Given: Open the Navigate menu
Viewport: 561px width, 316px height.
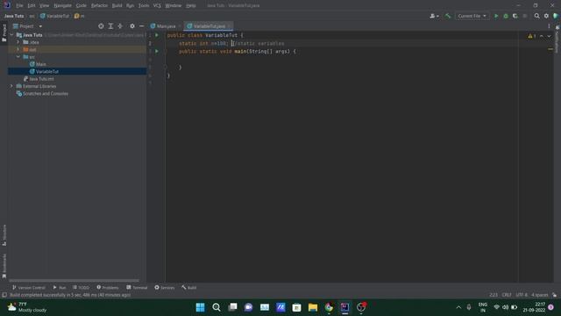Looking at the screenshot, I should click(62, 6).
